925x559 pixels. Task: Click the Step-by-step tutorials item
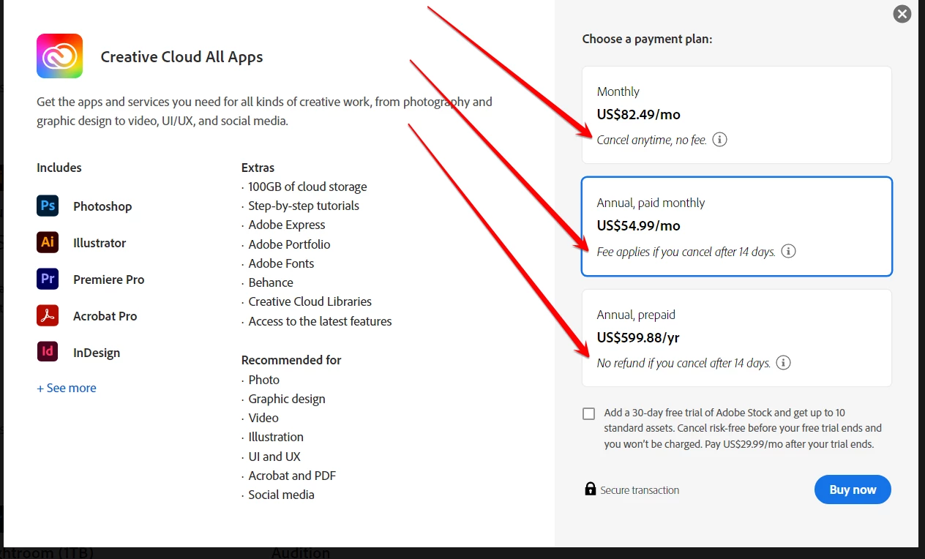304,206
